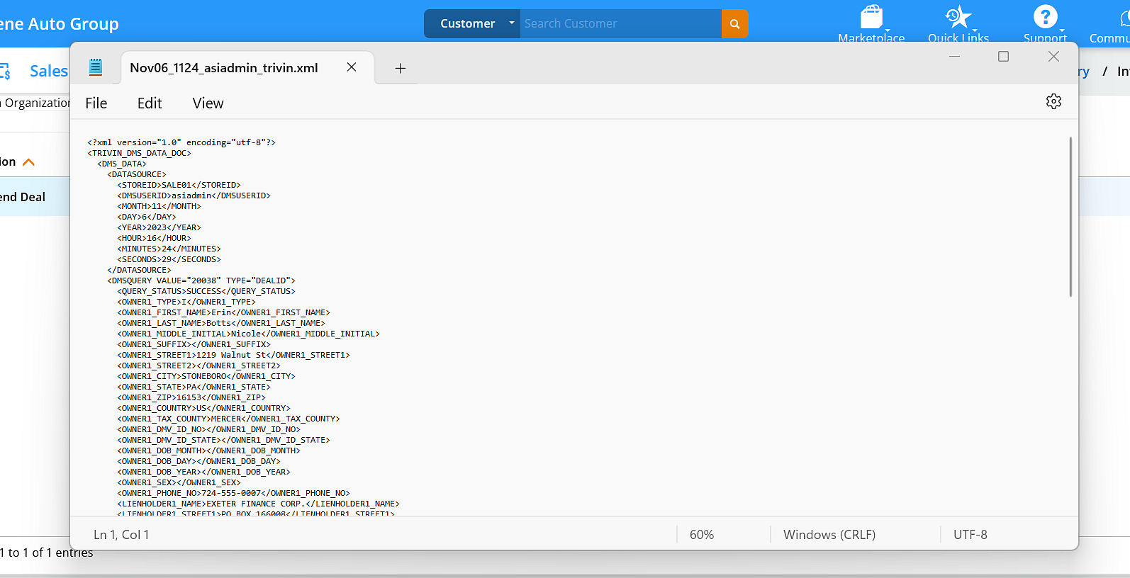Select the Nov06_1124_asiadmin_trivin.xml tab

pos(224,68)
